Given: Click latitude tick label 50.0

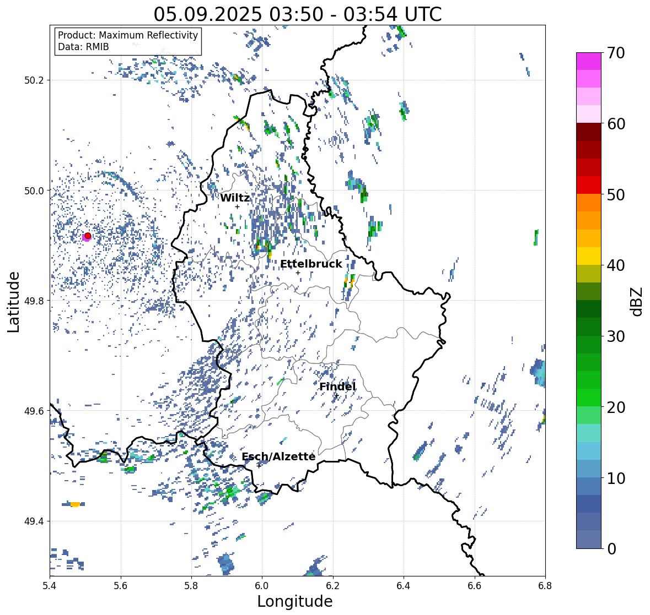Looking at the screenshot, I should point(34,191).
